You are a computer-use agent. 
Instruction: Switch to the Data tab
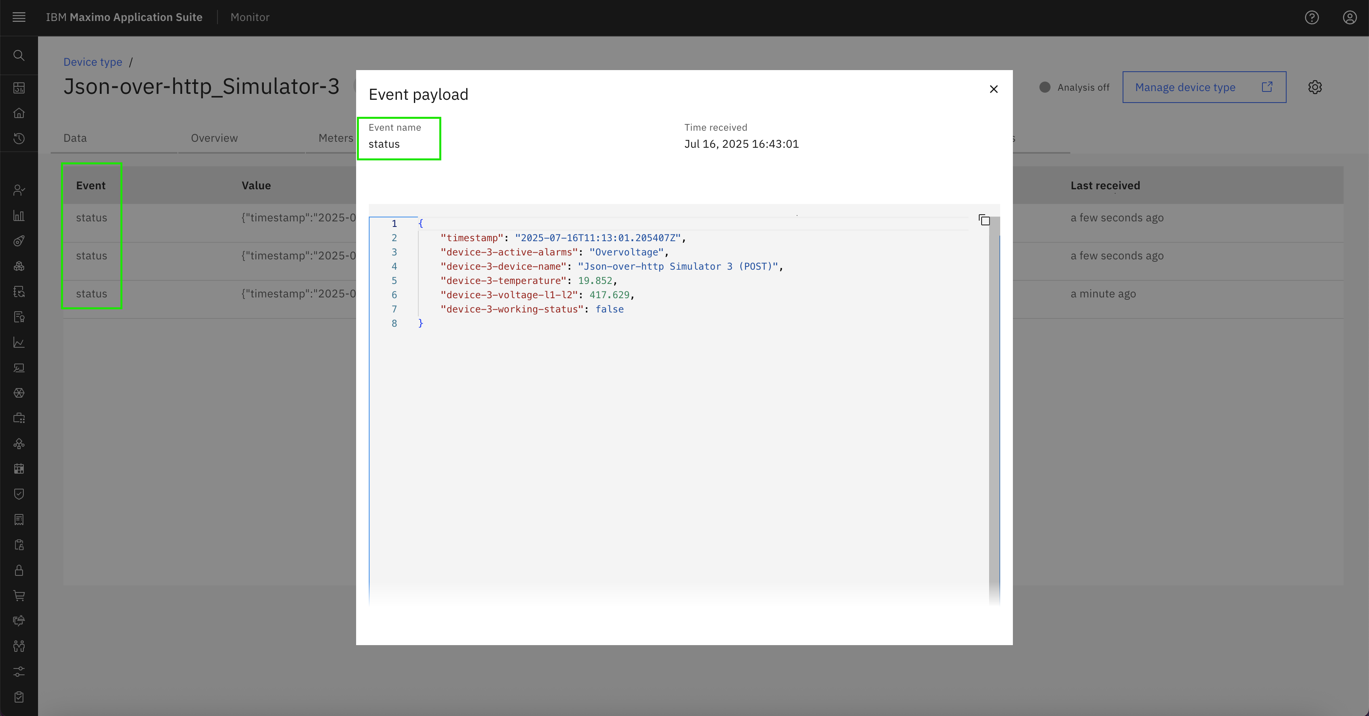click(x=75, y=138)
